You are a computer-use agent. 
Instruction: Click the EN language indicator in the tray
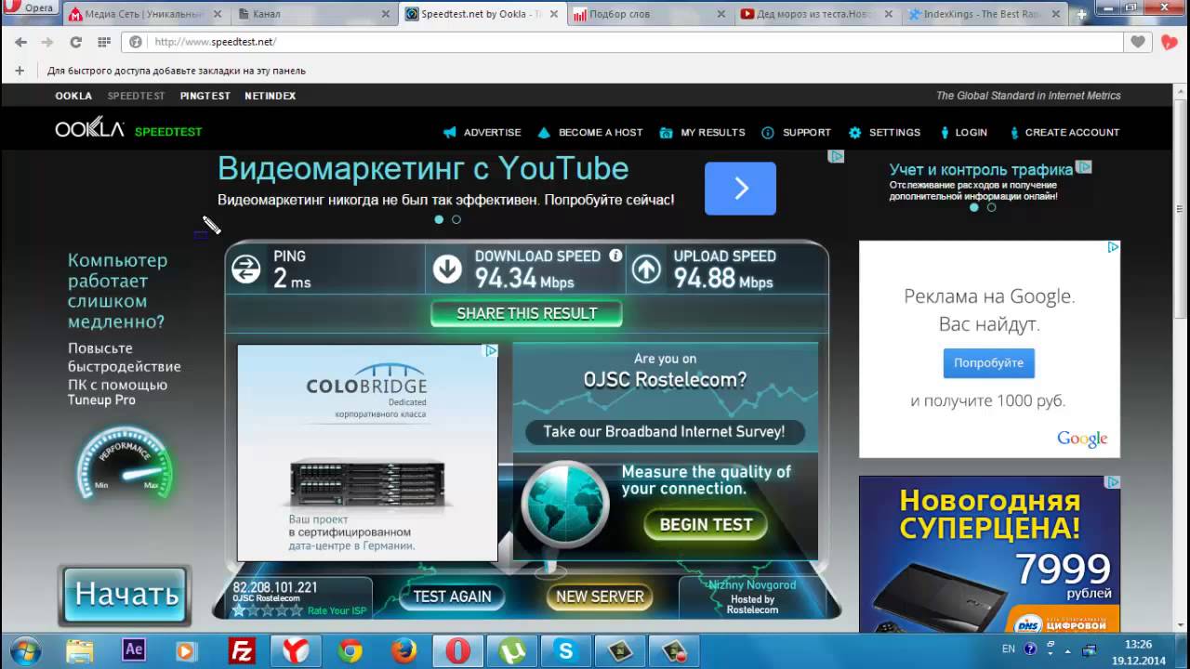point(1009,649)
